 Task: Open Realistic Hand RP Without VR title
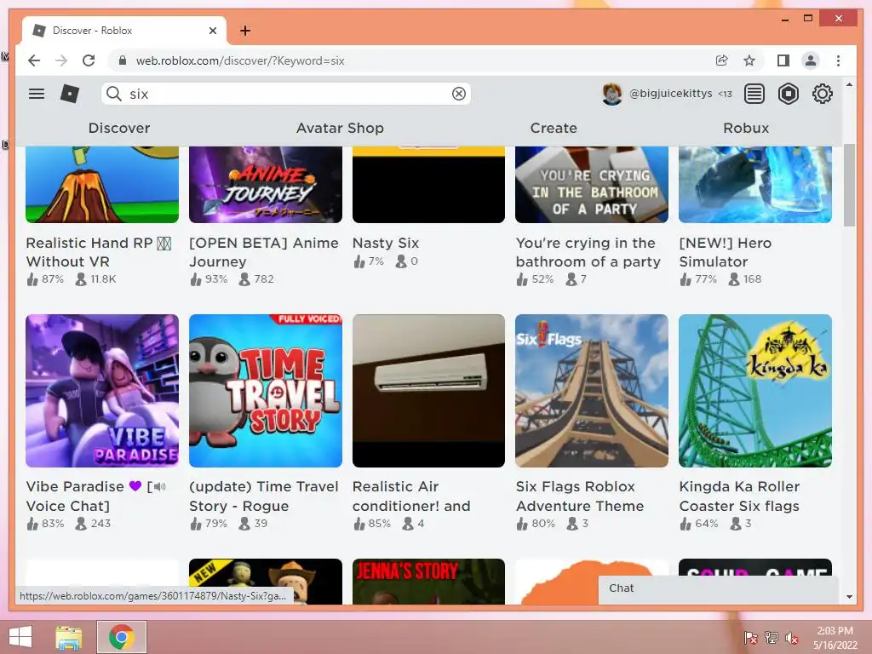99,252
